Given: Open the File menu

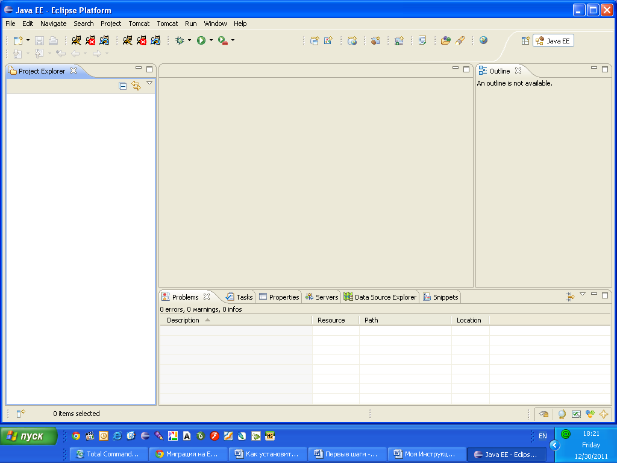Looking at the screenshot, I should (x=10, y=24).
